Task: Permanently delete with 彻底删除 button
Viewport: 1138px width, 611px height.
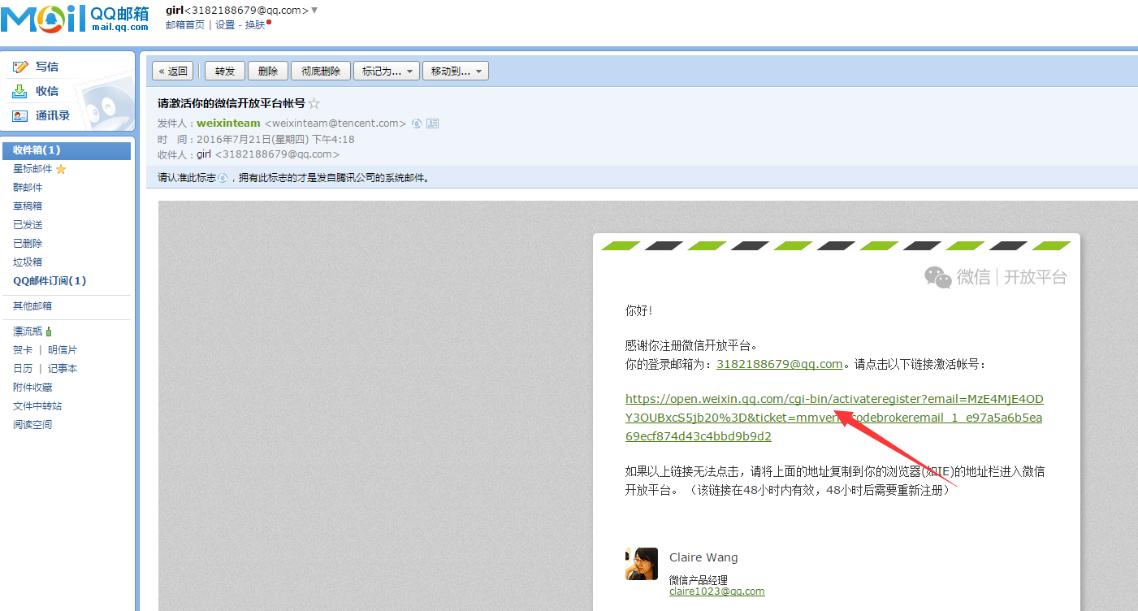Action: [x=321, y=71]
